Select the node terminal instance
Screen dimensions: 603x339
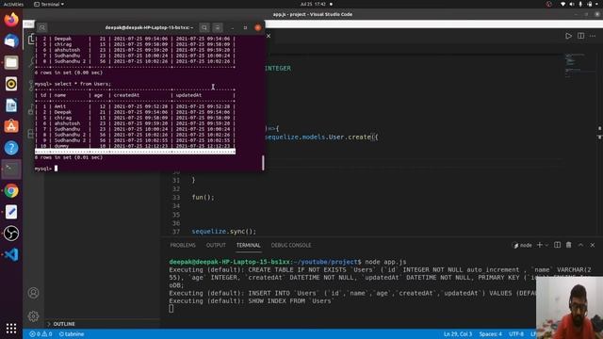tap(523, 245)
